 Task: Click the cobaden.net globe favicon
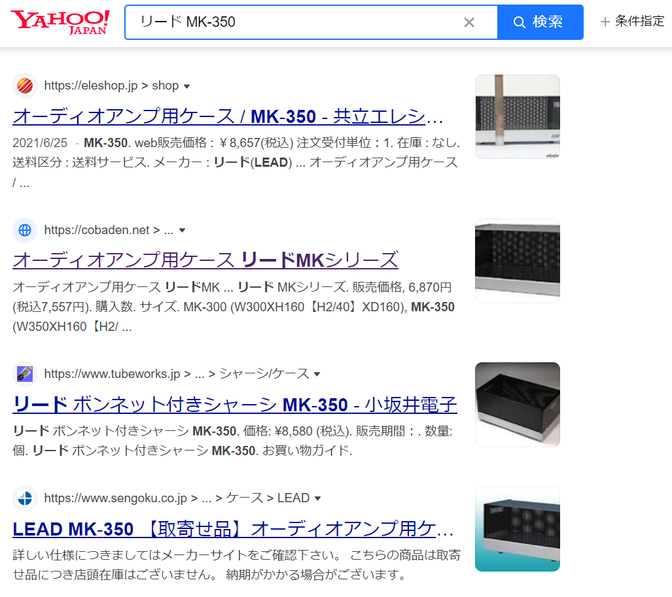tap(25, 230)
